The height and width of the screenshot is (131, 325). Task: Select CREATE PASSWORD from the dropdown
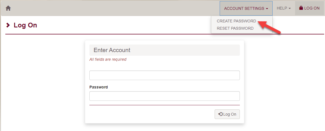pos(236,21)
